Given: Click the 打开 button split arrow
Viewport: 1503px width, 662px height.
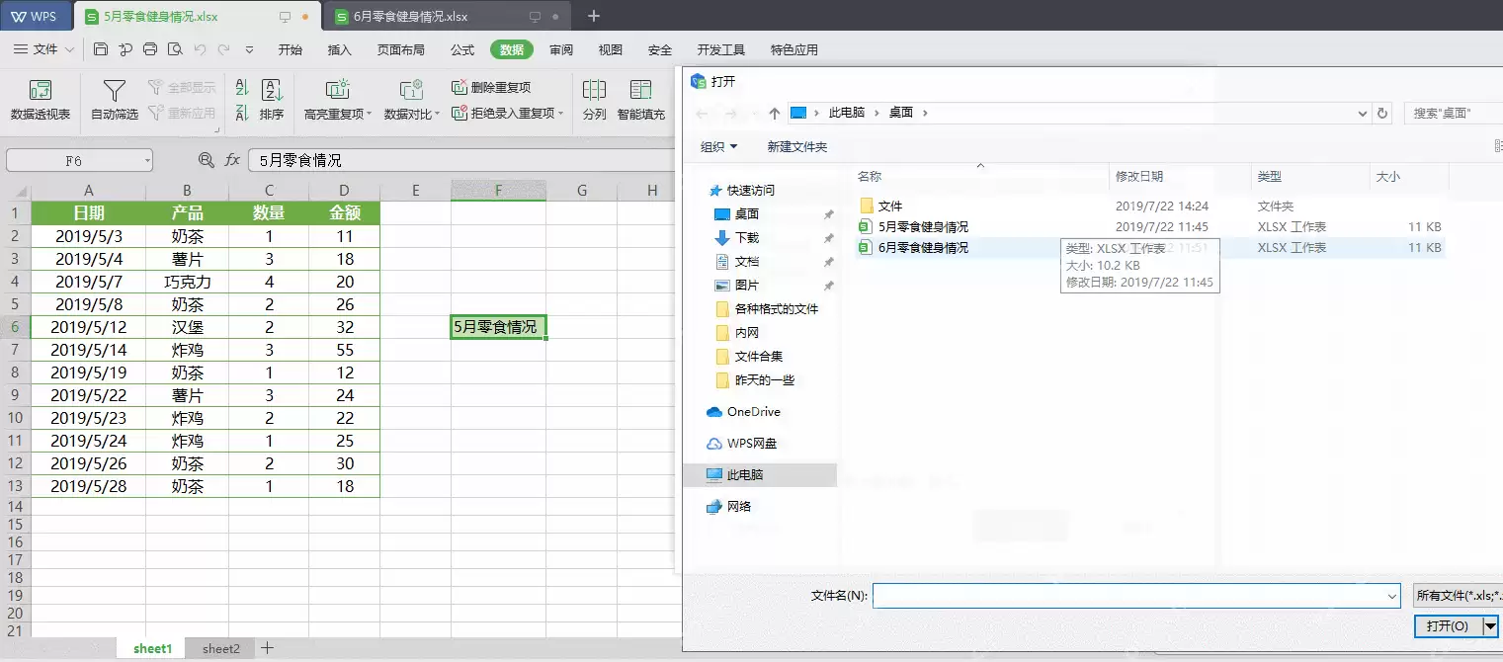Looking at the screenshot, I should tap(1490, 626).
